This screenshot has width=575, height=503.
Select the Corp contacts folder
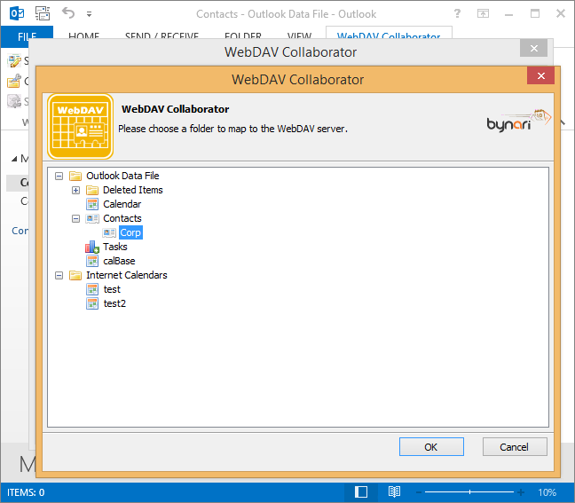click(130, 232)
